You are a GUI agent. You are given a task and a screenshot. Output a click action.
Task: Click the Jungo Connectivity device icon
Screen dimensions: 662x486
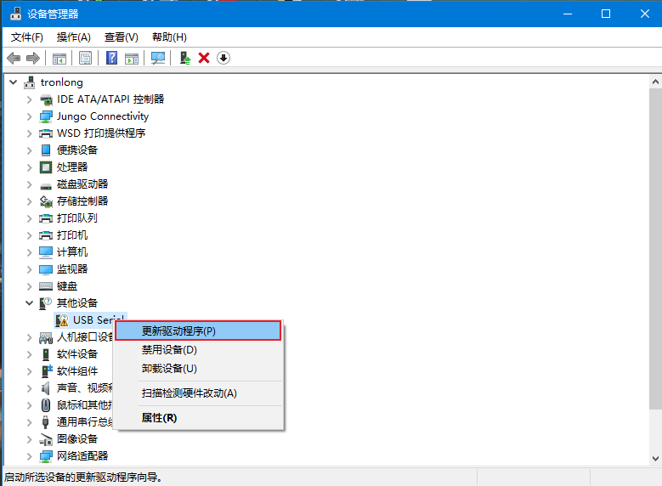tap(46, 116)
